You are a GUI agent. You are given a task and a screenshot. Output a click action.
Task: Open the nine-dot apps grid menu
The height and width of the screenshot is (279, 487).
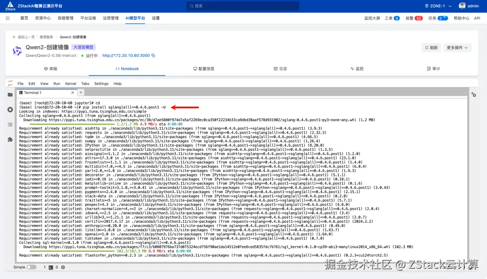(x=7, y=18)
